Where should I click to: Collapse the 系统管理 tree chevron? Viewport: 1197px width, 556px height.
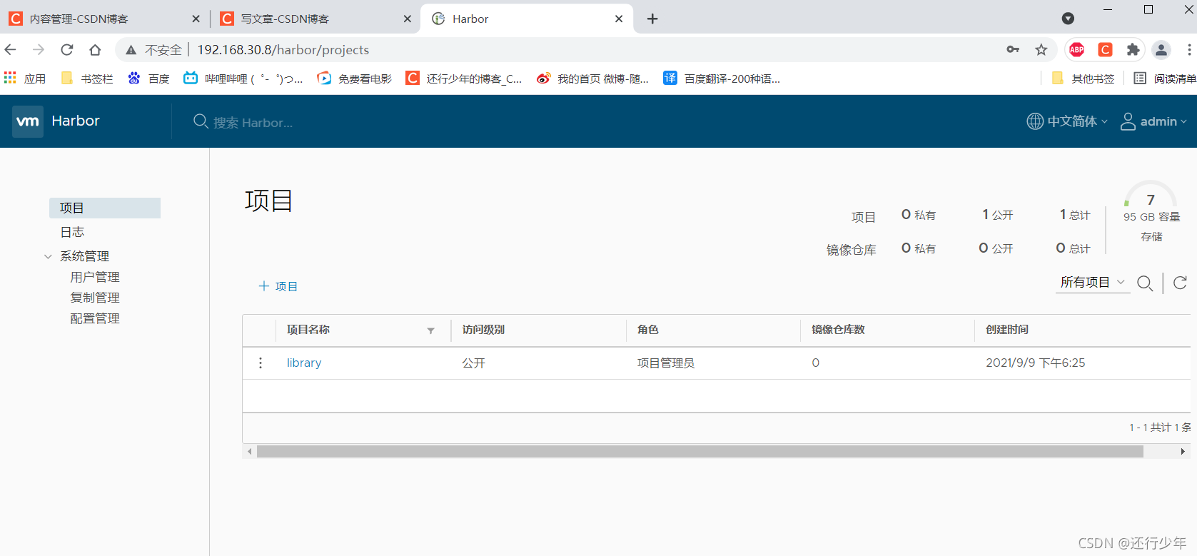(x=48, y=256)
